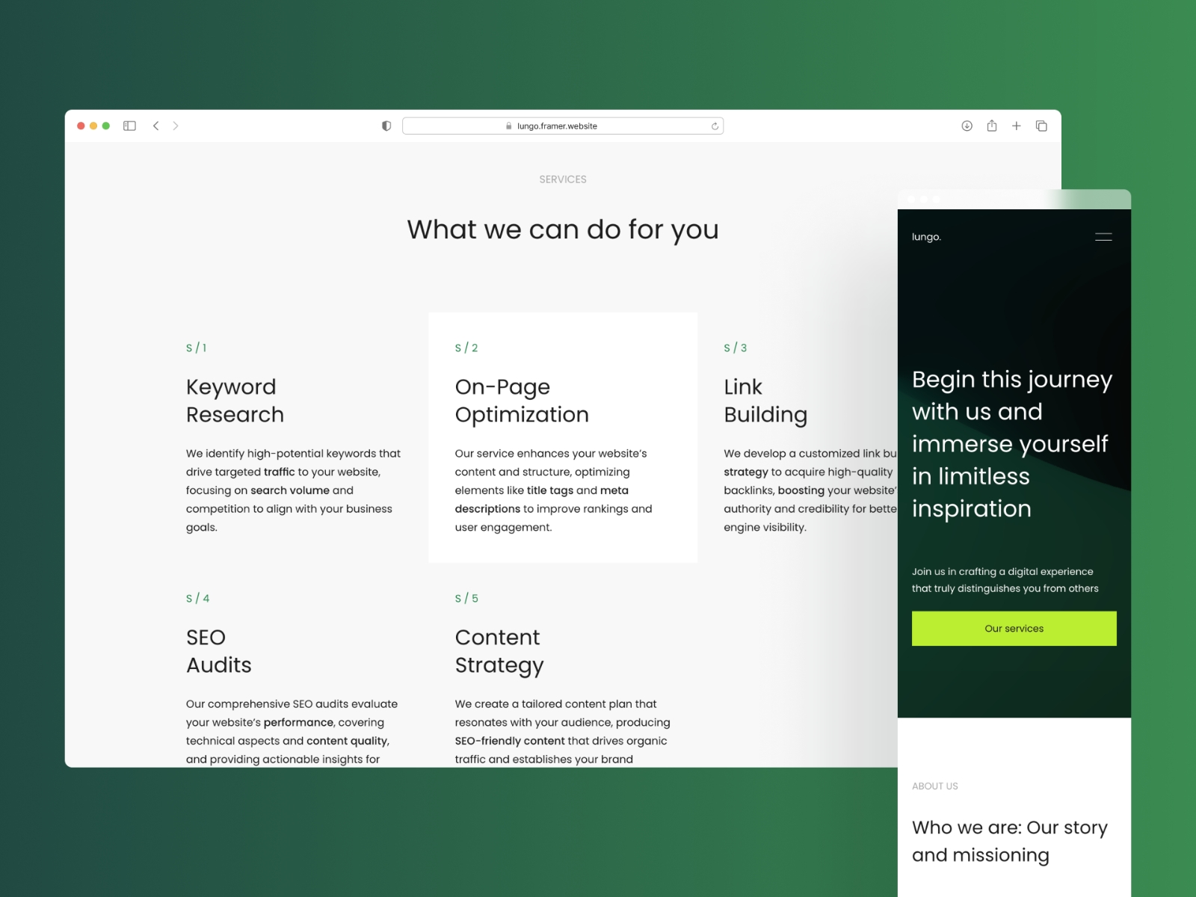The height and width of the screenshot is (897, 1196).
Task: Click the back navigation chevron
Action: coord(155,126)
